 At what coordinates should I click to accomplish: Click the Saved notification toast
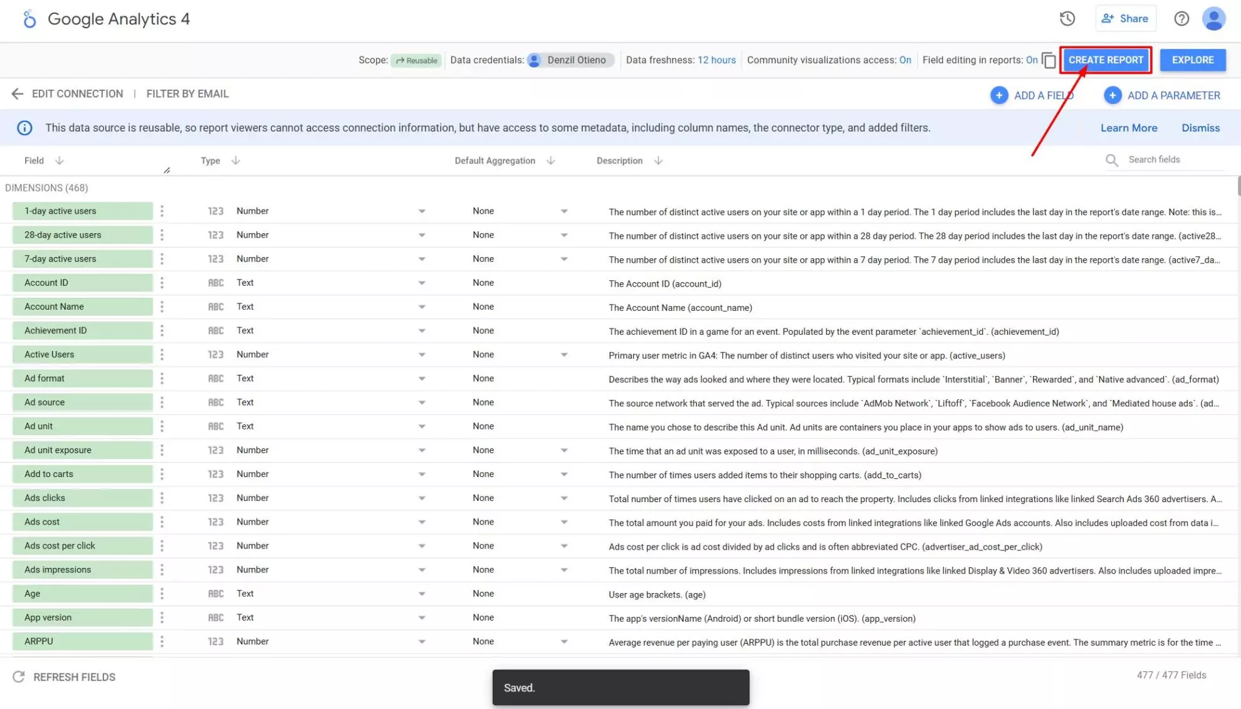coord(620,688)
